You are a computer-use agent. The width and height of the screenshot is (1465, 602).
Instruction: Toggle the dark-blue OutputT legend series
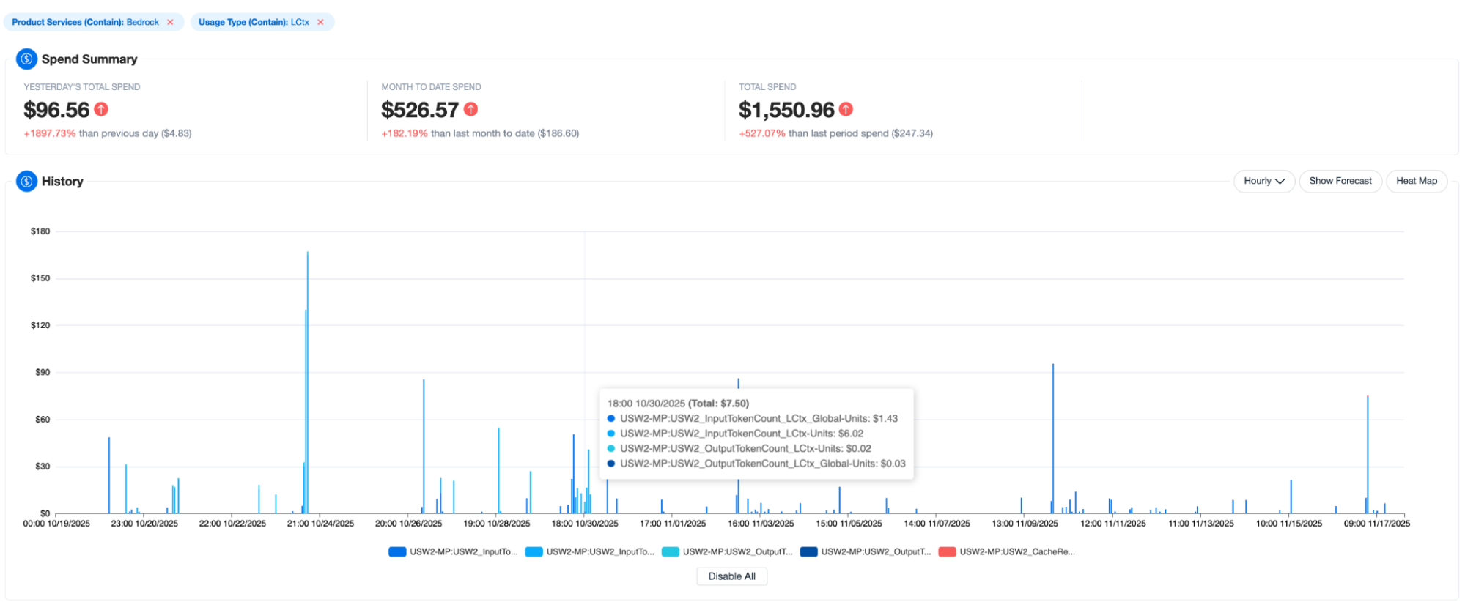point(866,551)
